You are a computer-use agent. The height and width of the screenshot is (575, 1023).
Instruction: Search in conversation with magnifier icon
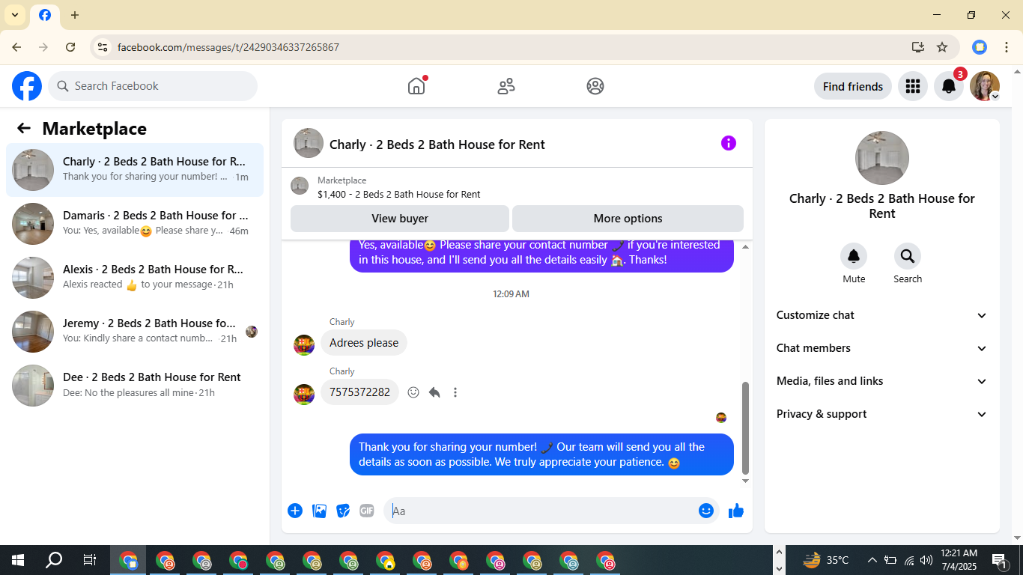tap(908, 257)
